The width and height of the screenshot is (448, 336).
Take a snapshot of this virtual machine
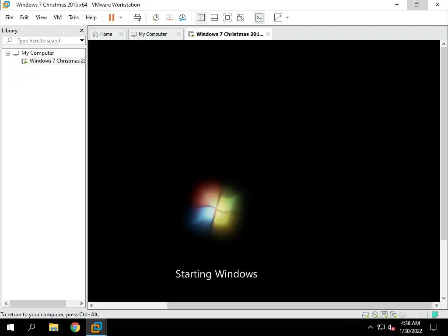[x=156, y=17]
